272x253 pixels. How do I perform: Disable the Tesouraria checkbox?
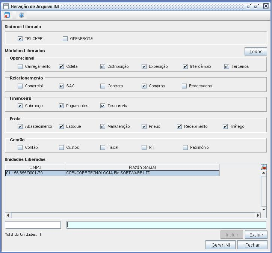[x=103, y=106]
